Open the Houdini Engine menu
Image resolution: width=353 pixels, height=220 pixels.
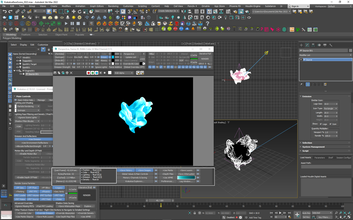[x=253, y=6]
